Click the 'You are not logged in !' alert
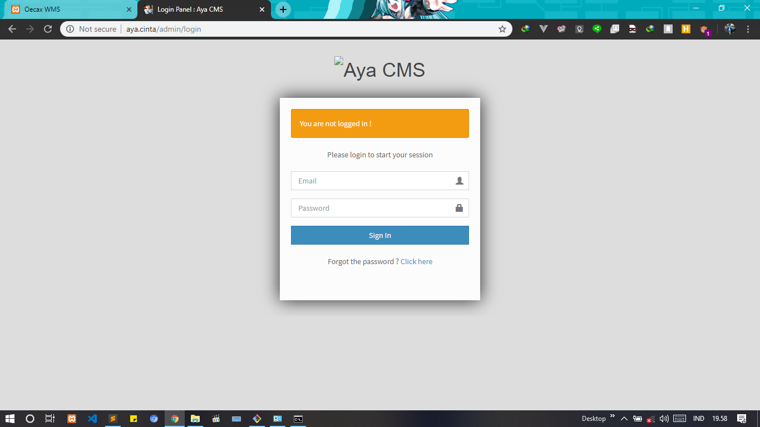Viewport: 760px width, 427px height. [x=380, y=123]
